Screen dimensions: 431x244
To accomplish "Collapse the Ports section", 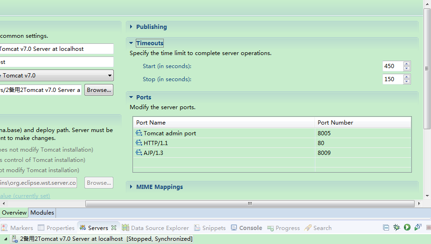I will point(131,97).
